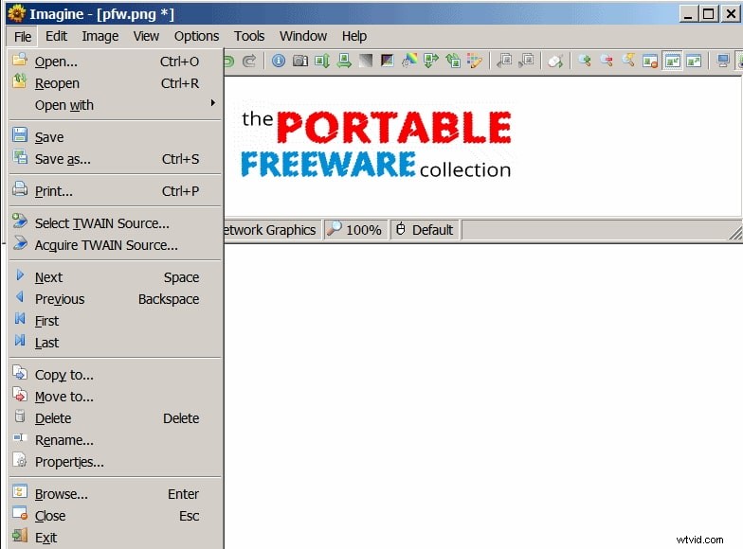
Task: Choose Rename... menu entry
Action: click(x=116, y=440)
